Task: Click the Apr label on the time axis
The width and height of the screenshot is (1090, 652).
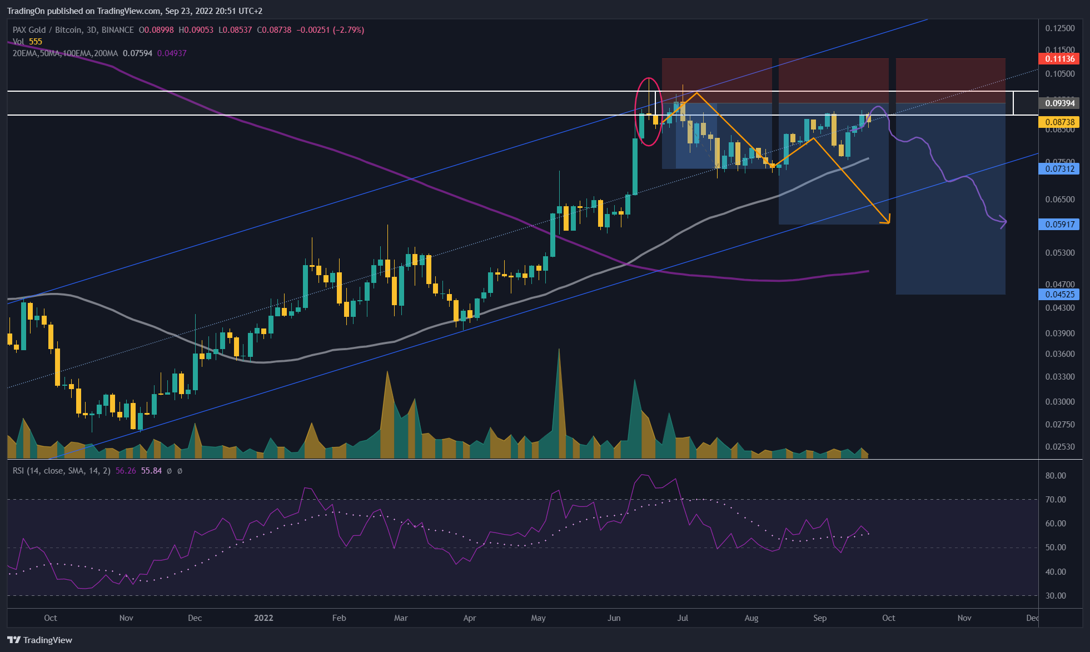Action: click(470, 618)
